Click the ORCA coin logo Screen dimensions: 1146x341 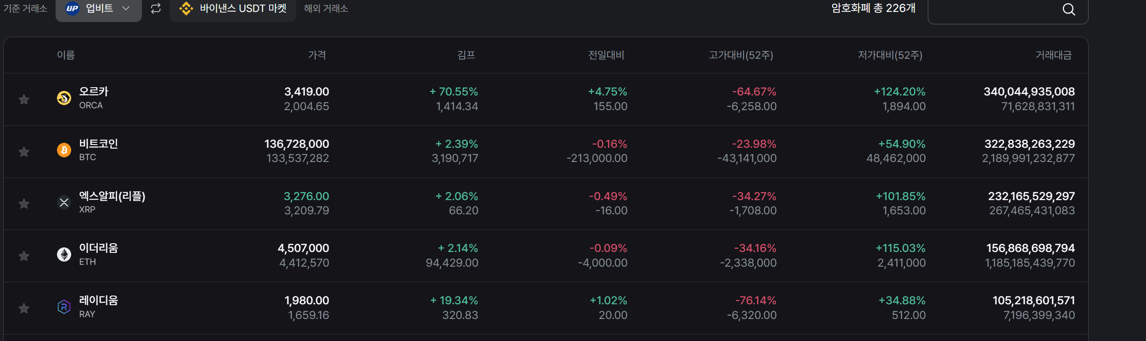[64, 98]
